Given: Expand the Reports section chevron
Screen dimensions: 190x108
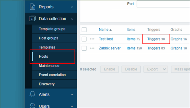Looking at the screenshot, I should point(72,7).
